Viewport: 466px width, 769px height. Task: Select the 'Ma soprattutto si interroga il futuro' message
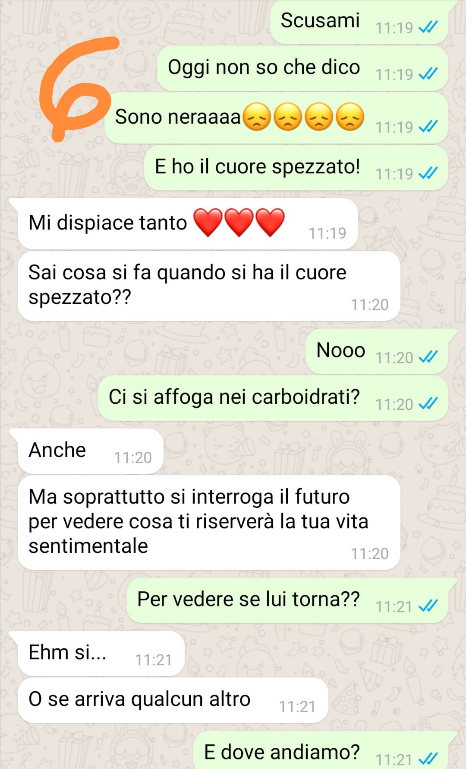click(209, 523)
